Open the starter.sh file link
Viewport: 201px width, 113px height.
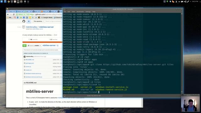point(29,70)
